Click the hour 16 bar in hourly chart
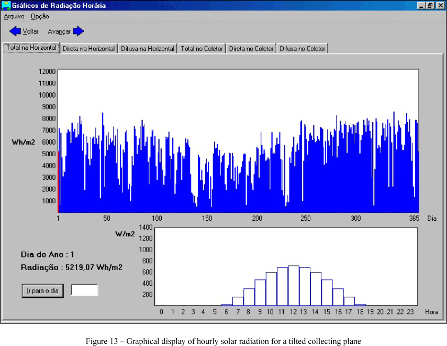The image size is (447, 346). pos(338,297)
